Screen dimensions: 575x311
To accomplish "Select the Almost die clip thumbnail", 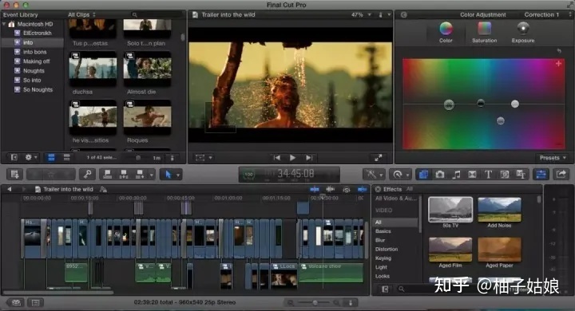I will pos(147,69).
